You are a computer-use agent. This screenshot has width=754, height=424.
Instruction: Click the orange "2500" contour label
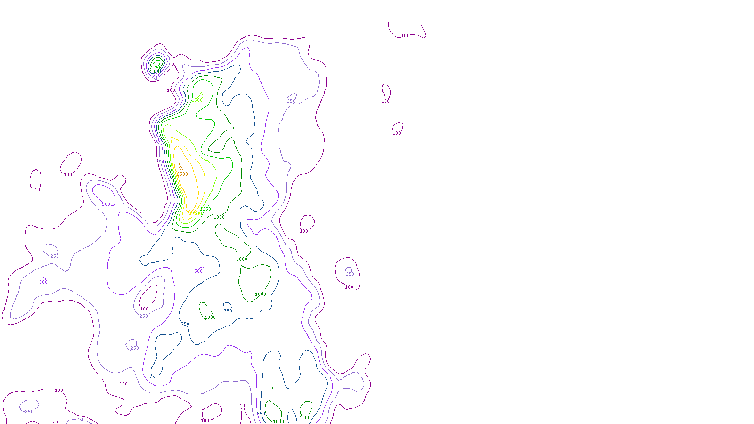(182, 174)
